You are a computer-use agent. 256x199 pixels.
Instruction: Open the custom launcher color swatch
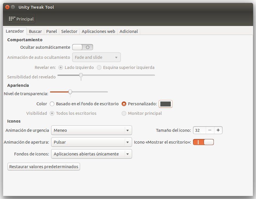(166, 104)
